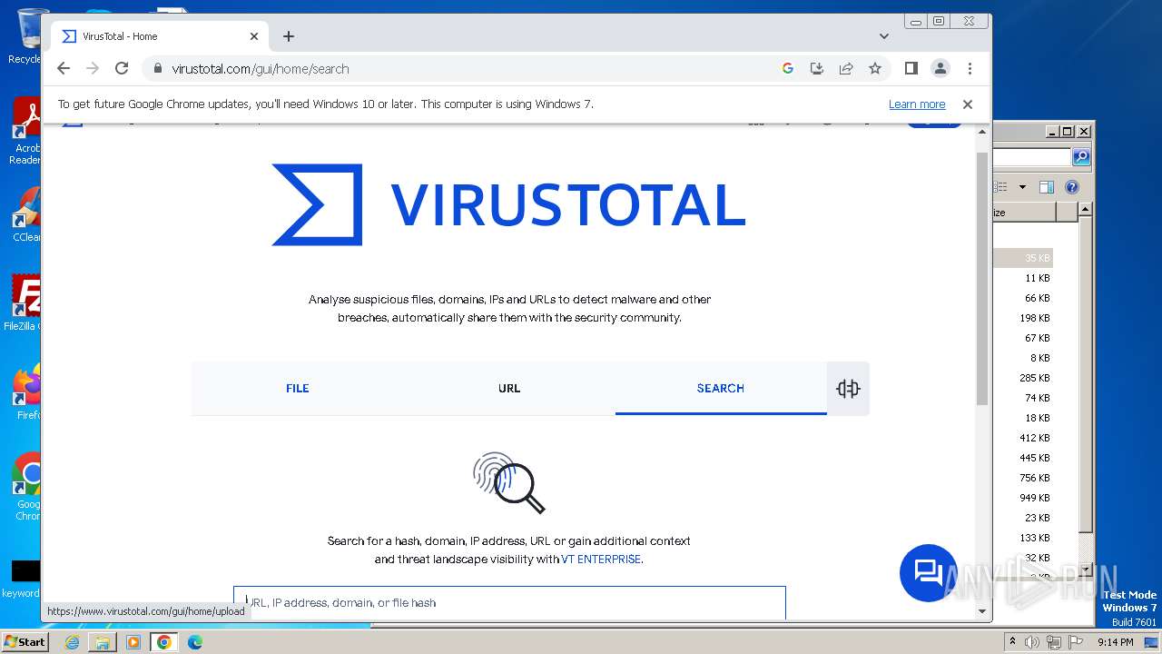Screen dimensions: 1162x654
Task: Click the page's vertical scrollbar thumb
Action: [982, 277]
